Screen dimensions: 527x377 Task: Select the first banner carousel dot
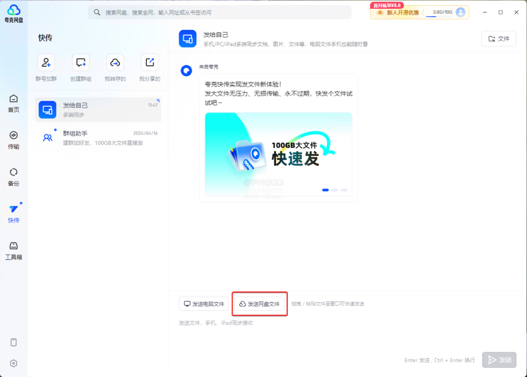point(325,190)
